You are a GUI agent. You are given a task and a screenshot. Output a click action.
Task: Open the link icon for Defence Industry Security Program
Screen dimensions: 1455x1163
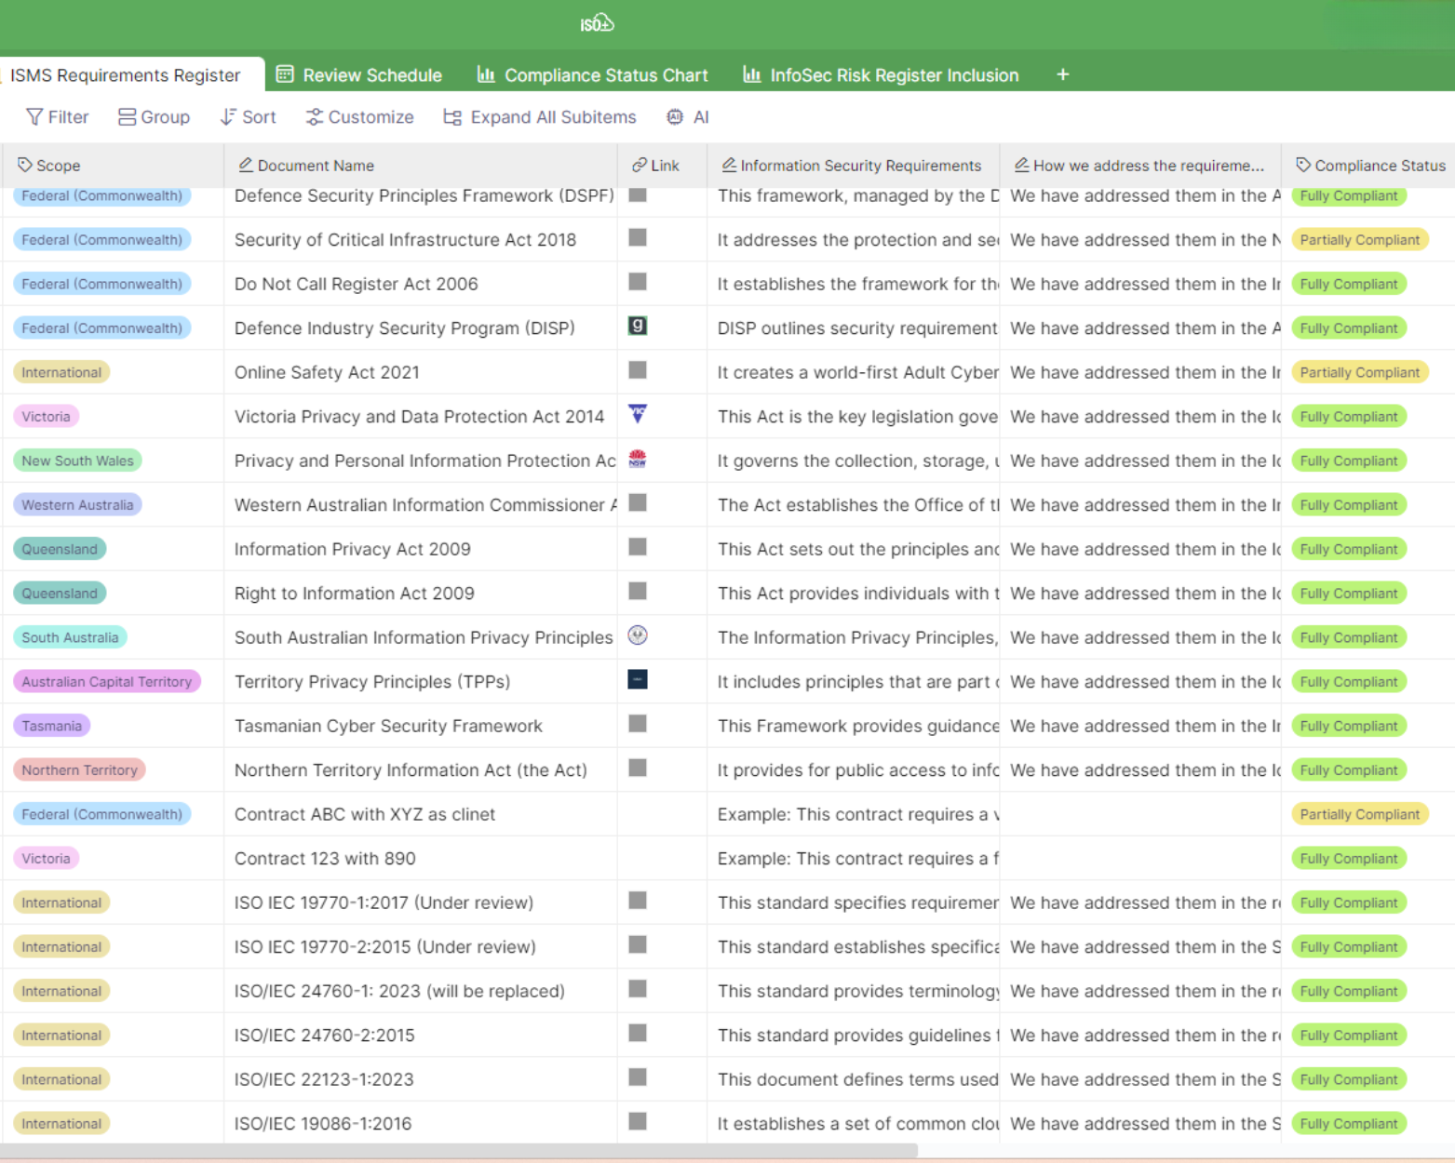[638, 327]
